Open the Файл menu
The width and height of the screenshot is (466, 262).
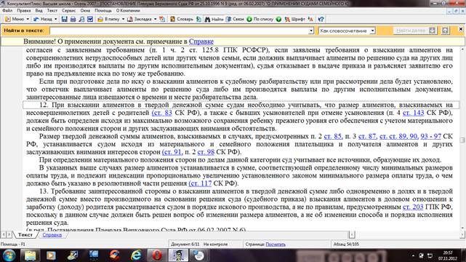point(7,10)
